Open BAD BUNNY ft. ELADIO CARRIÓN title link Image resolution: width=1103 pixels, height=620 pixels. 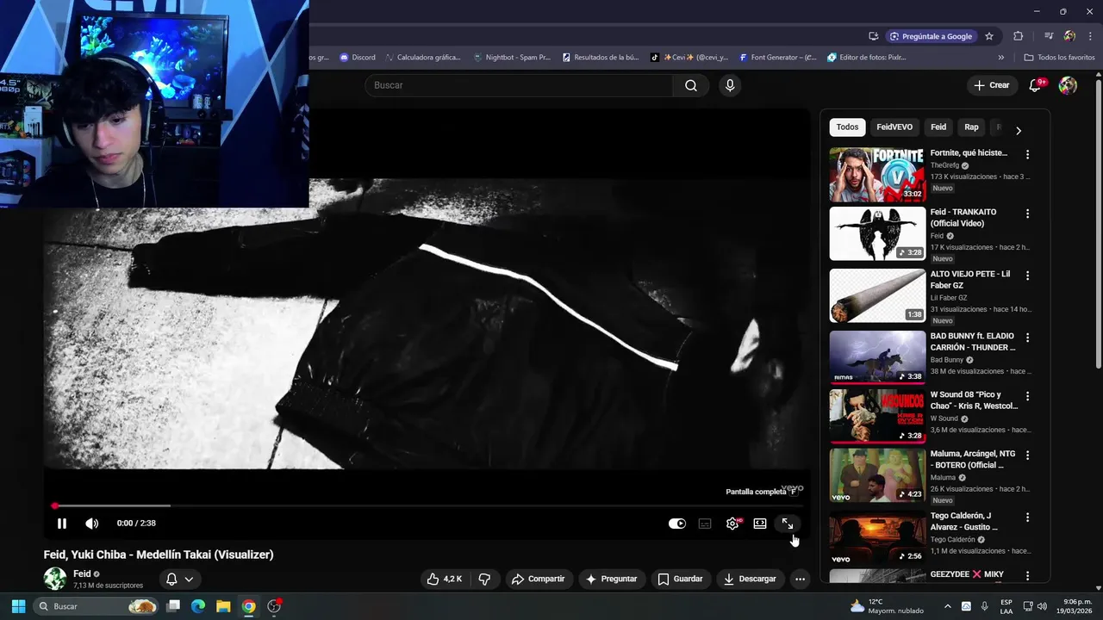(x=973, y=342)
